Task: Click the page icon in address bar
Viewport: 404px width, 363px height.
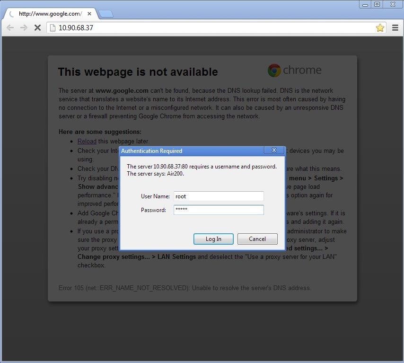Action: pyautogui.click(x=53, y=27)
